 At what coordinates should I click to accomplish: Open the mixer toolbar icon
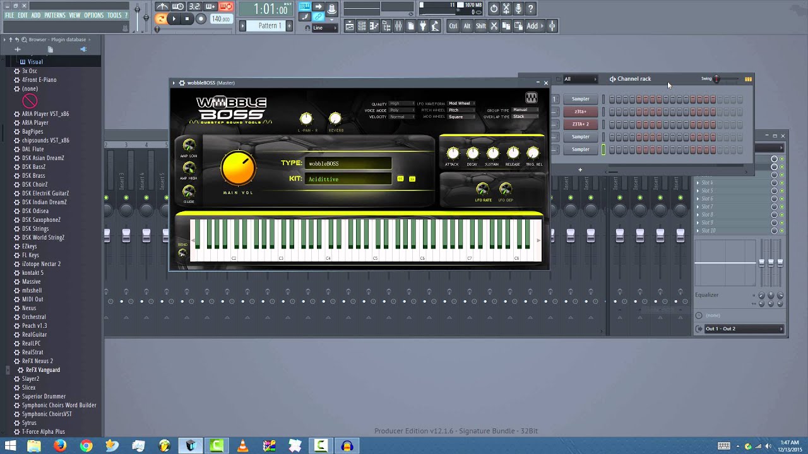[398, 26]
